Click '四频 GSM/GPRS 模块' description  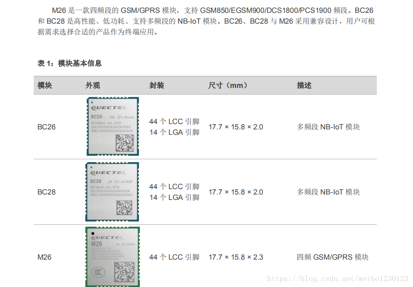333,257
